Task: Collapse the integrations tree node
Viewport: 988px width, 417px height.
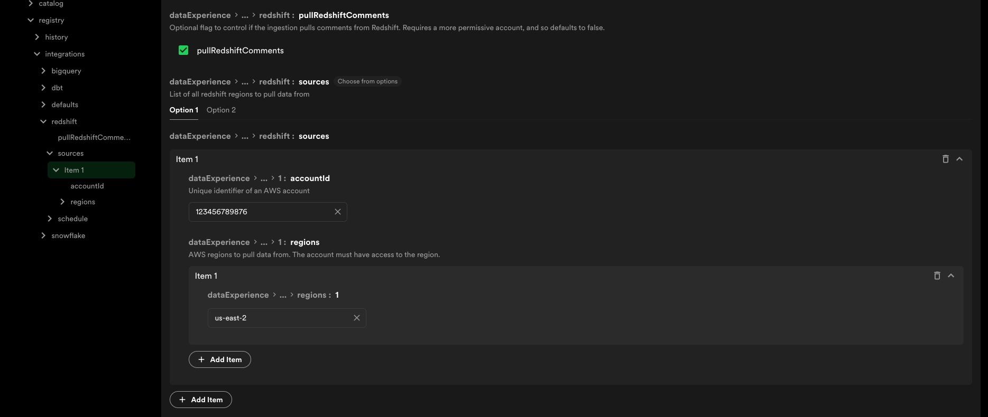Action: click(x=37, y=54)
